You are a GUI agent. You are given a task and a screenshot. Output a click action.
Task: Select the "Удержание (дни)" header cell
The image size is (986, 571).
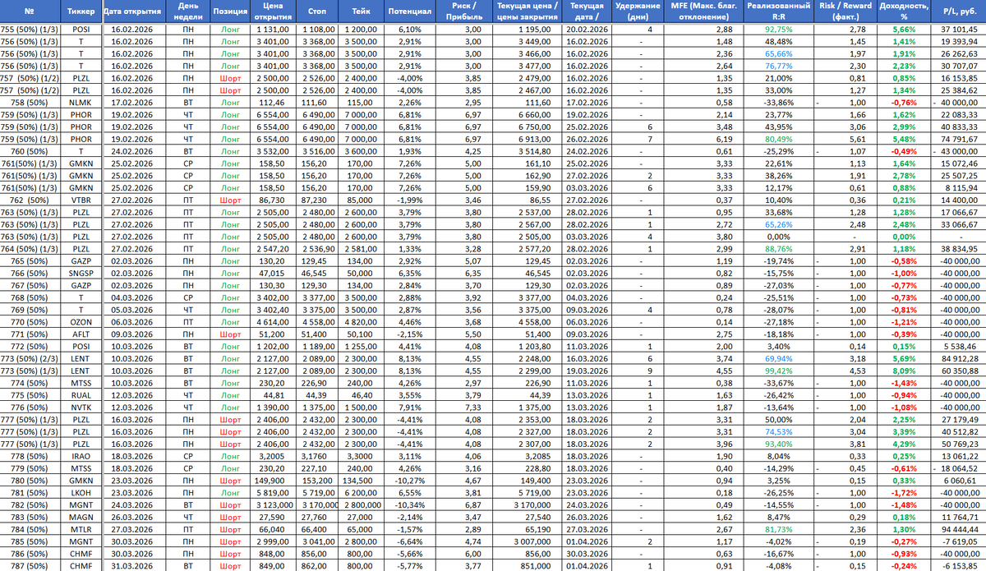(637, 12)
